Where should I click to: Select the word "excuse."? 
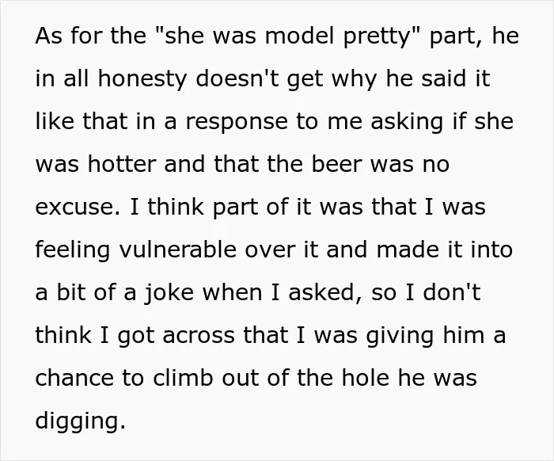pyautogui.click(x=78, y=207)
